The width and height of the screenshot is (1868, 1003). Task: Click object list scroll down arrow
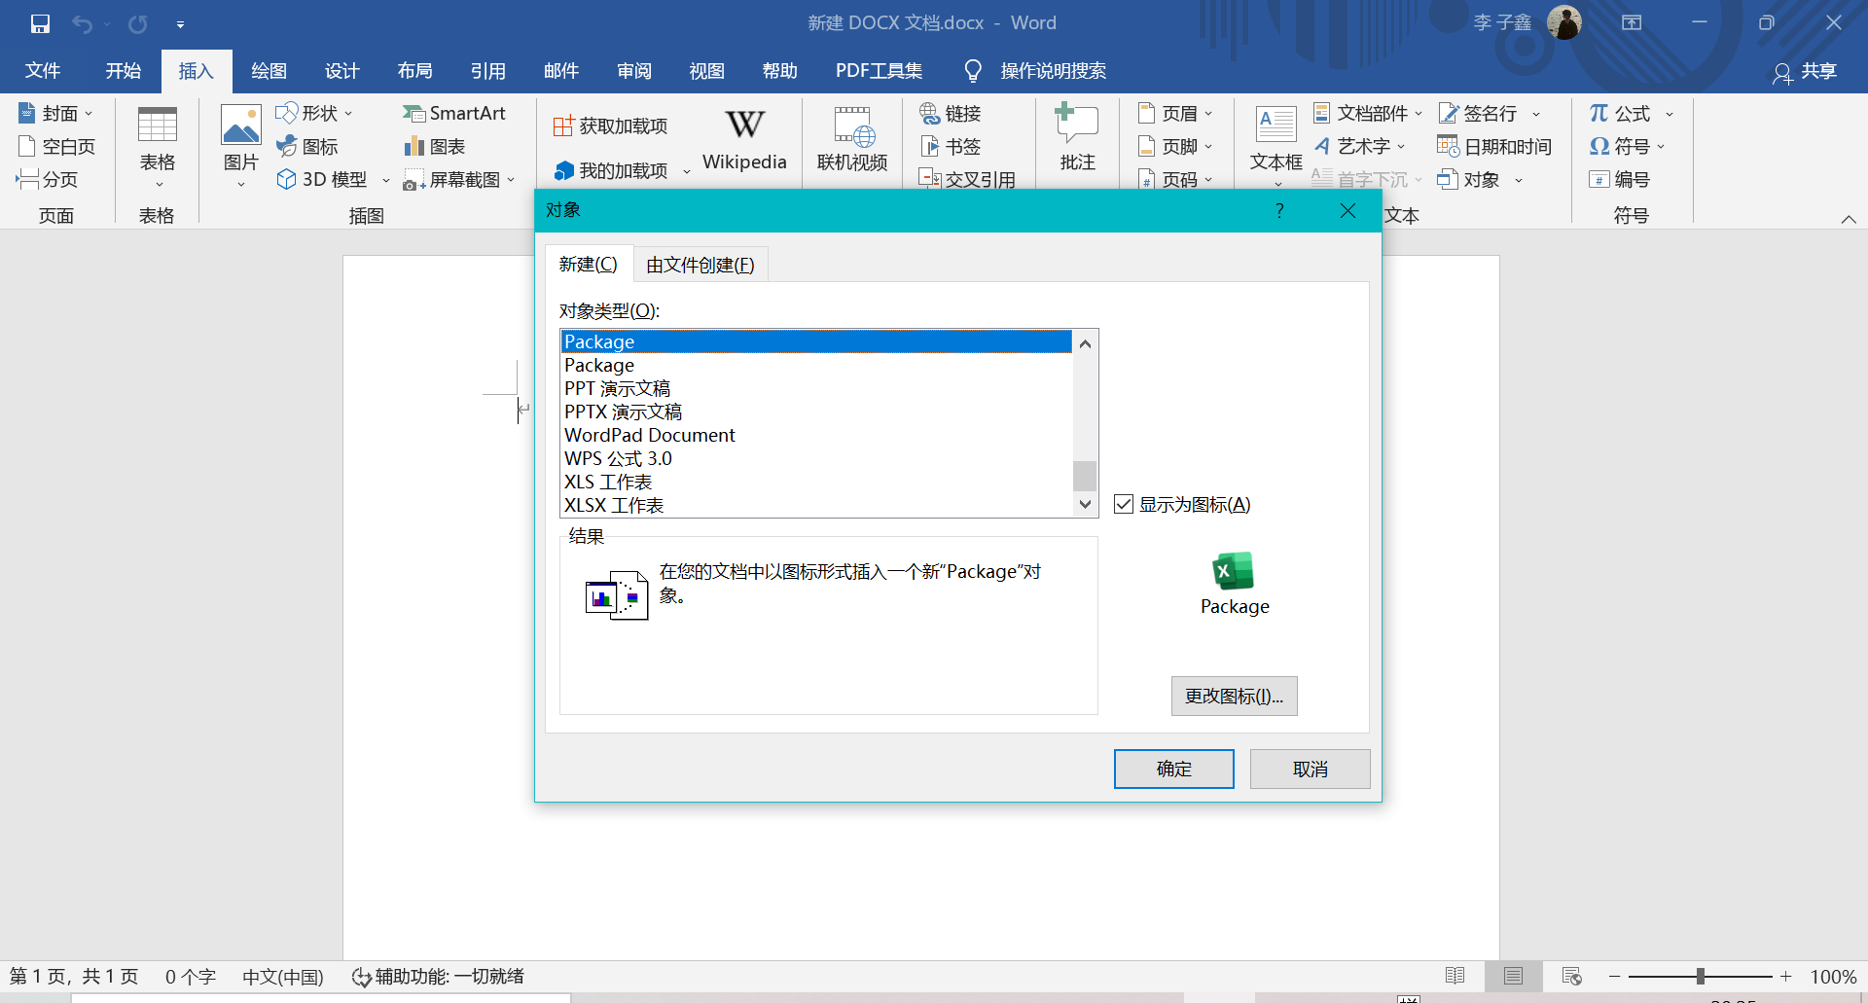pos(1085,504)
